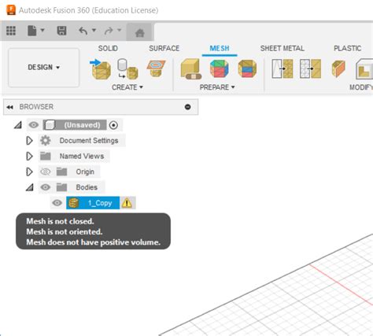Screen dimensions: 373x336
Task: Hide the 1_Copy mesh body
Action: click(x=57, y=203)
